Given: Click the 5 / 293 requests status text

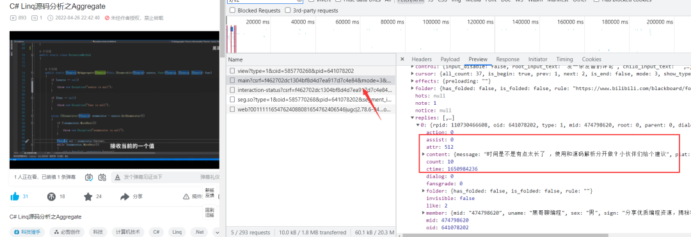Looking at the screenshot, I should 250,232.
